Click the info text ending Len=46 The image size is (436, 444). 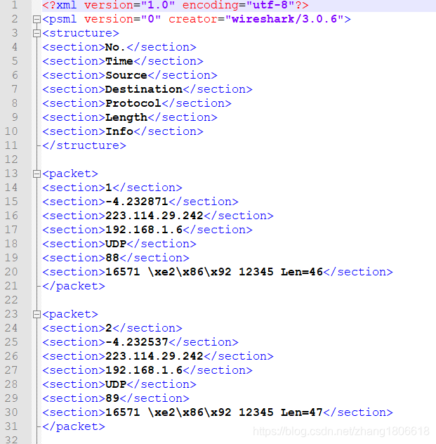[x=214, y=272]
